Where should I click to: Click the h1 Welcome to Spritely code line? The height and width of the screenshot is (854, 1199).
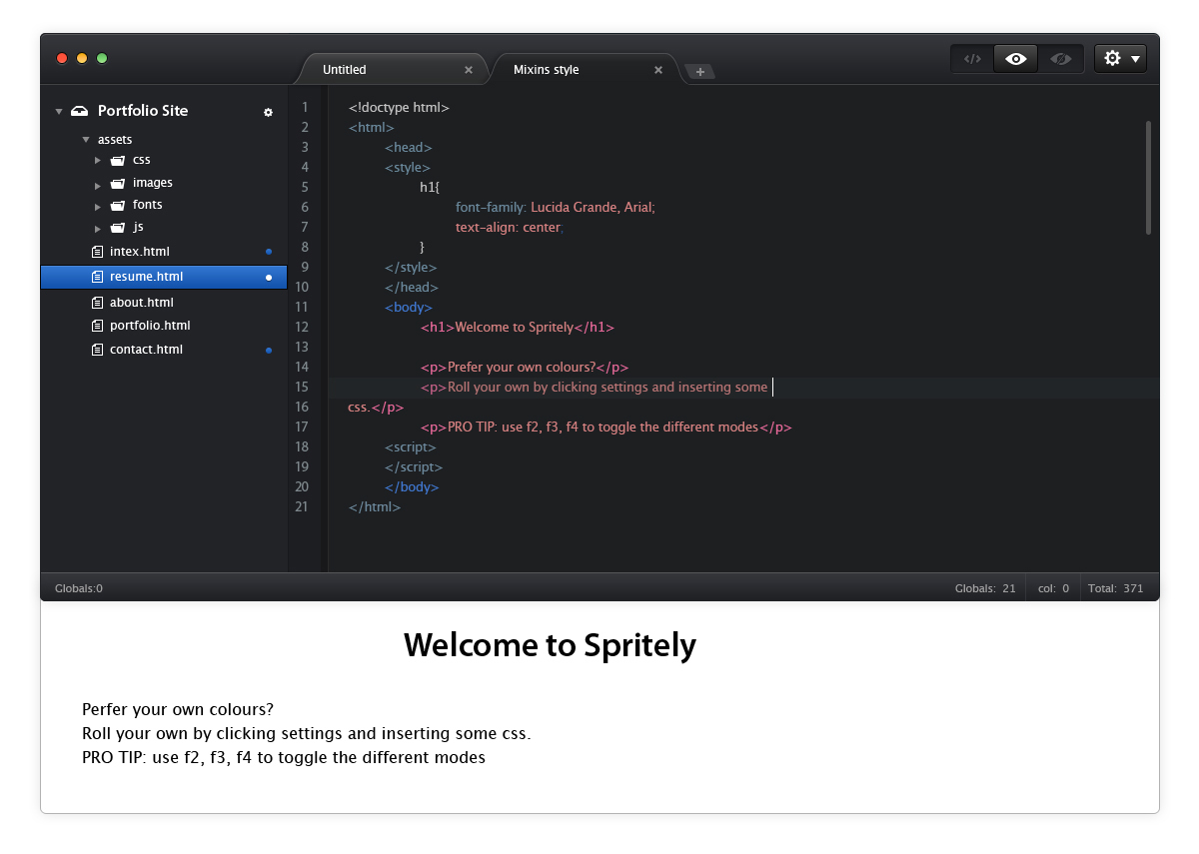(518, 327)
